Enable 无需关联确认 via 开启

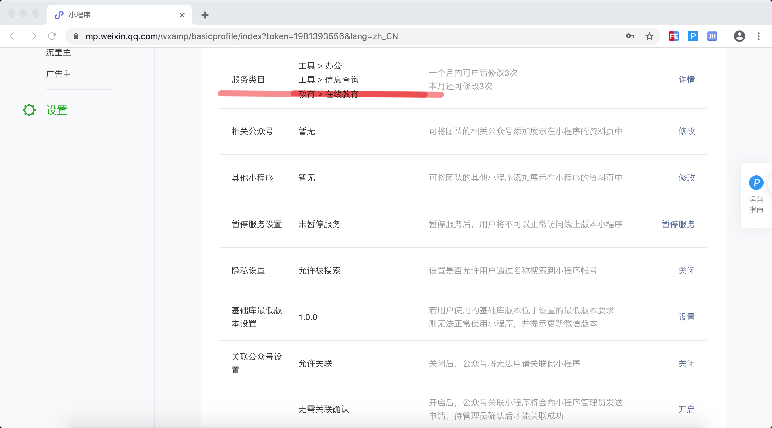687,409
